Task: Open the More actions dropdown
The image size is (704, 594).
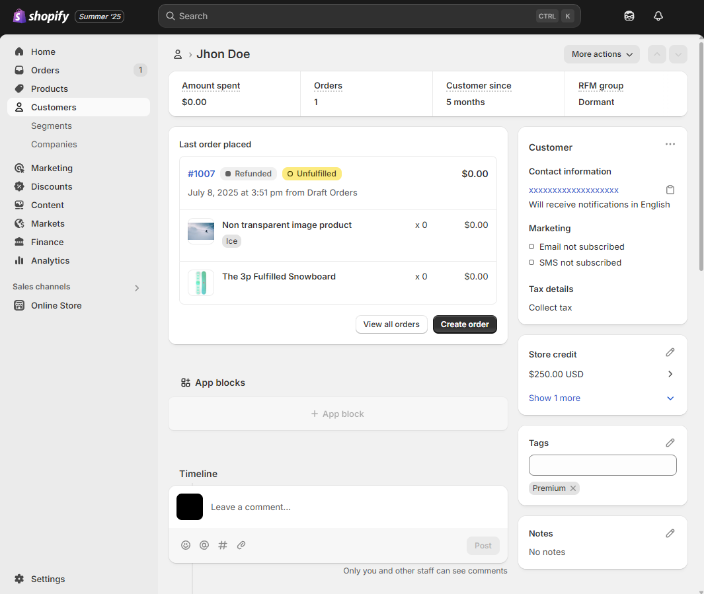Action: tap(602, 54)
